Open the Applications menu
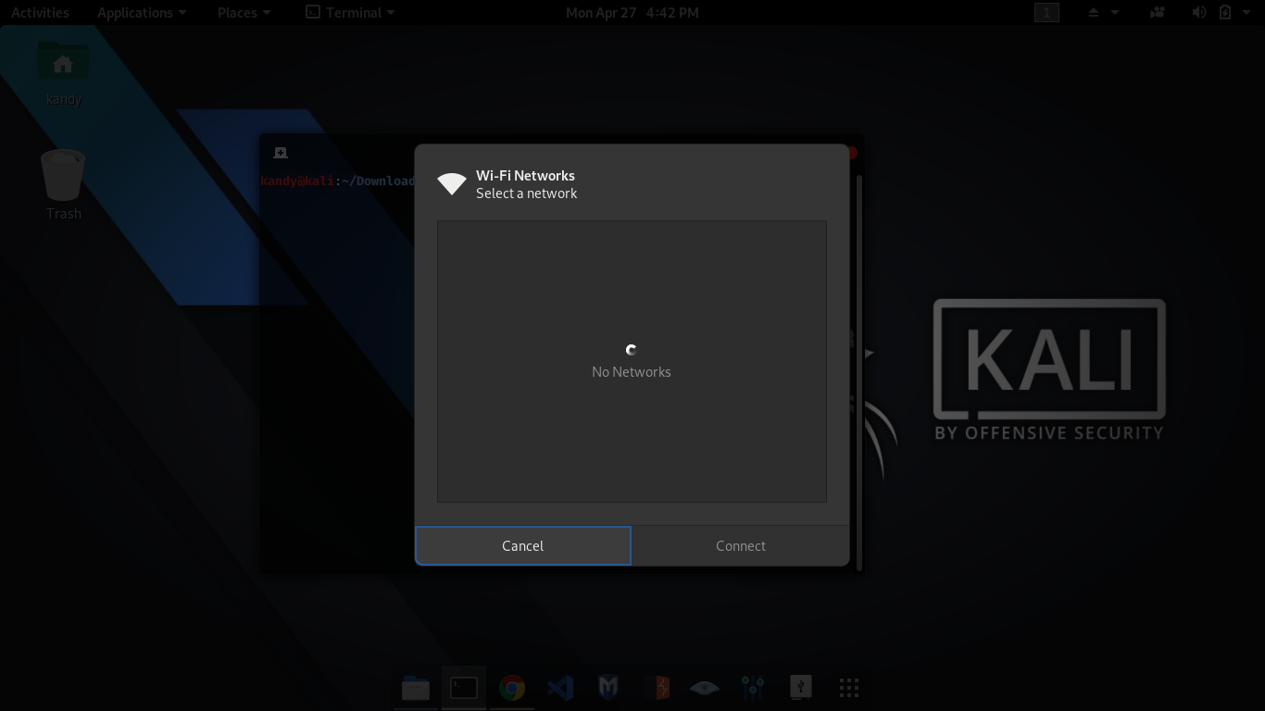 142,12
